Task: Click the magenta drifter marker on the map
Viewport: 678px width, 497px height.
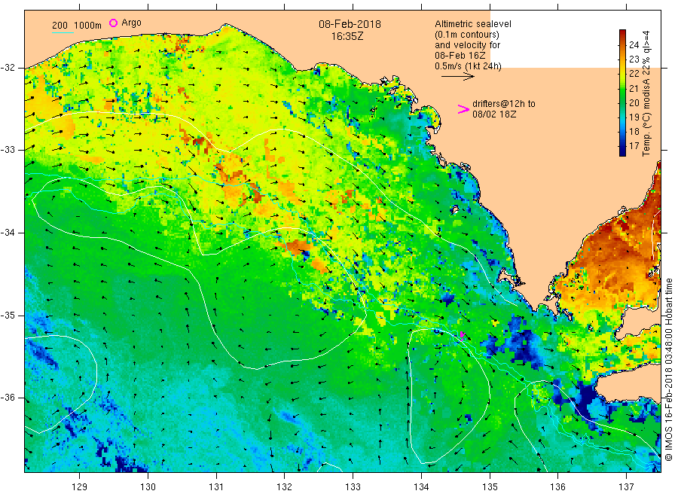Action: click(462, 335)
